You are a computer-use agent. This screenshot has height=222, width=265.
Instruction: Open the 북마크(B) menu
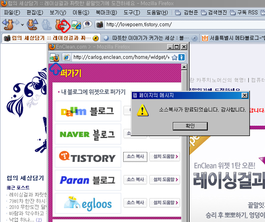(106, 12)
